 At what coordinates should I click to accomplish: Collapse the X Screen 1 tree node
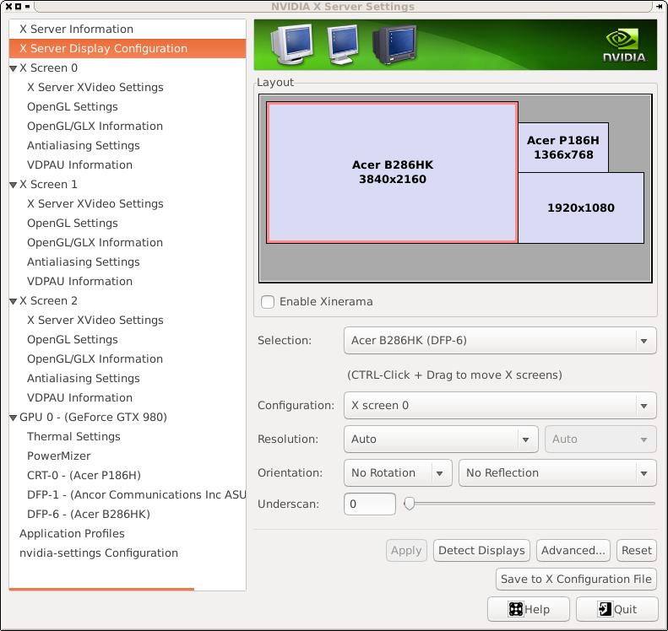point(14,185)
